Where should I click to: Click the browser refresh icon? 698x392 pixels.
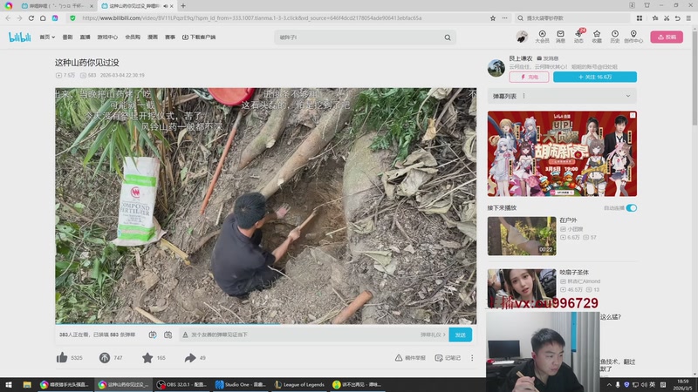pos(31,18)
